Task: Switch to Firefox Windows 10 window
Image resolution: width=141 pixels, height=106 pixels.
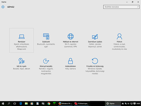Action: pyautogui.click(x=65, y=103)
